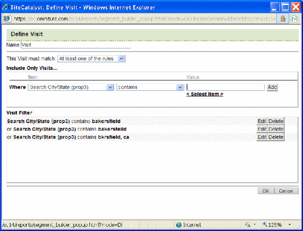Click the 'Visit Filter' label
Viewport: 303px width, 231px height.
click(19, 112)
